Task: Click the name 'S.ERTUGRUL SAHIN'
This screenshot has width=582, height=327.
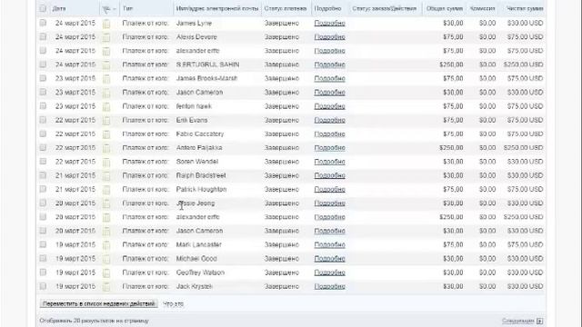Action: click(x=207, y=64)
